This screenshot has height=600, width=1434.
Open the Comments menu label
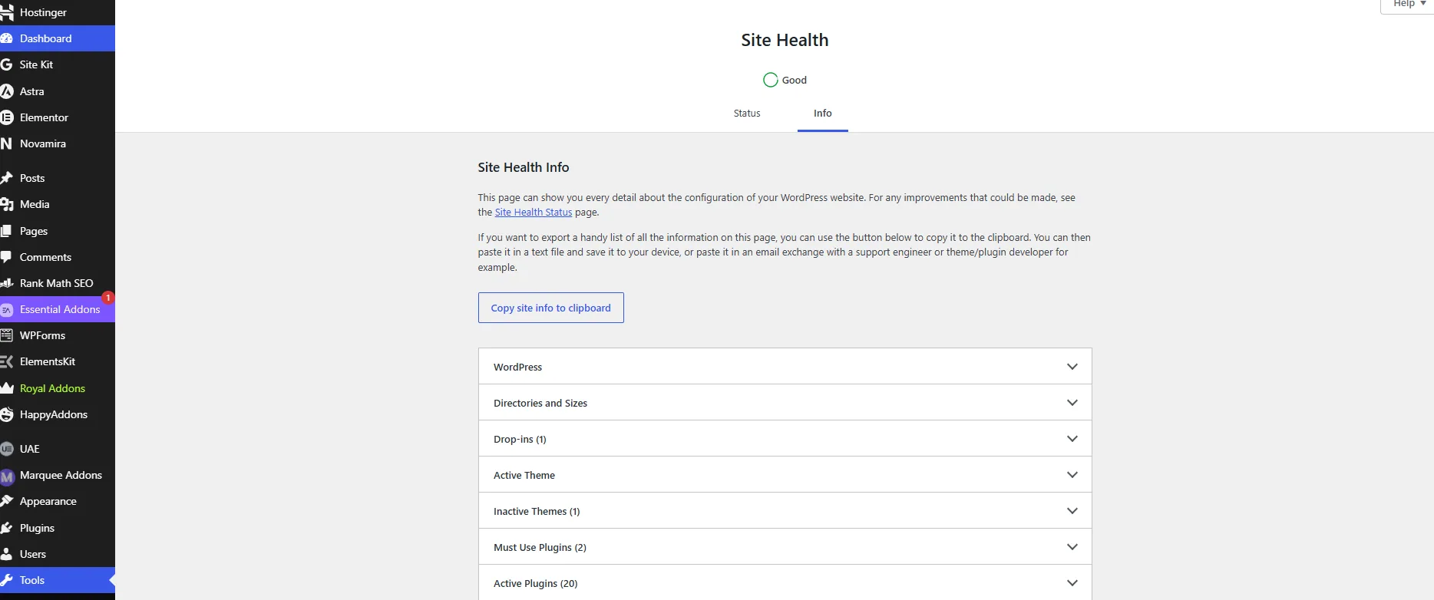pos(45,257)
